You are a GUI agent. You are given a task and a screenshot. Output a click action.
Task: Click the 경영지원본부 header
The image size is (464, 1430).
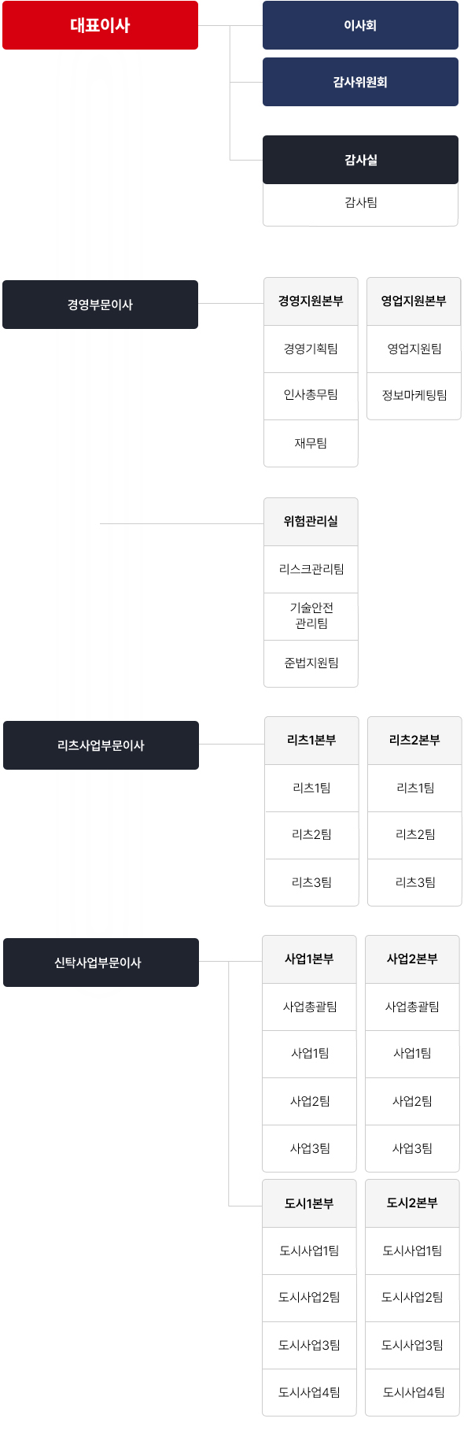tap(311, 301)
